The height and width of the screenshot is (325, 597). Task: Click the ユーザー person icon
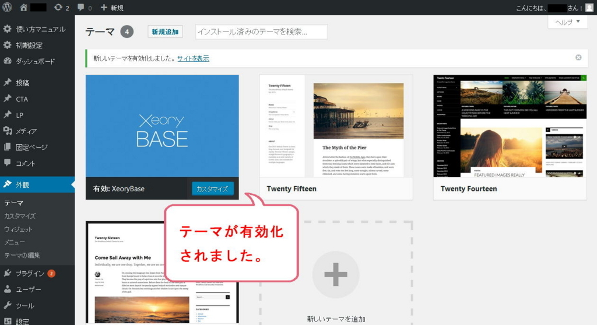[x=7, y=289]
